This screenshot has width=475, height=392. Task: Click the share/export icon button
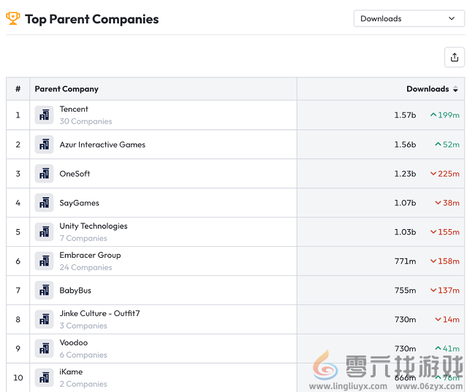point(455,58)
